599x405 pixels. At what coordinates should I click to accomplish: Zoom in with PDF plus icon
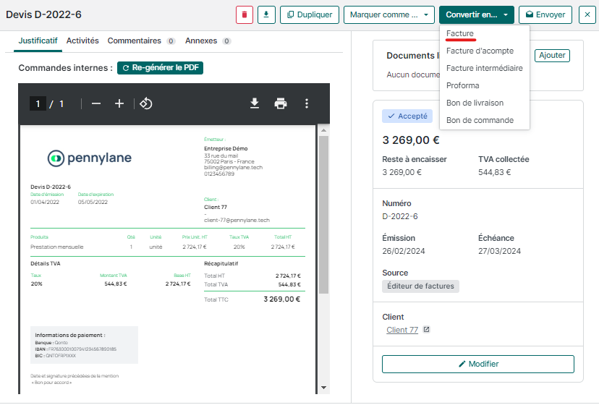tap(120, 104)
